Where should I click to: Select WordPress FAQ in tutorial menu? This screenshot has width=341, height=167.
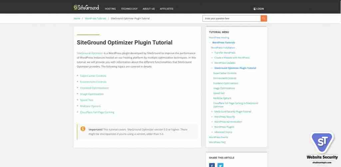coord(217,142)
